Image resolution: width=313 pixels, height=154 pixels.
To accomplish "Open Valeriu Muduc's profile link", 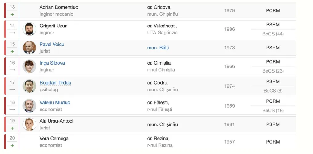I will [x=55, y=102].
